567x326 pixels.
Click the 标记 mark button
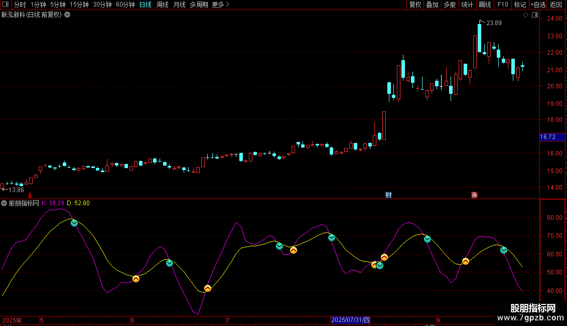point(520,5)
